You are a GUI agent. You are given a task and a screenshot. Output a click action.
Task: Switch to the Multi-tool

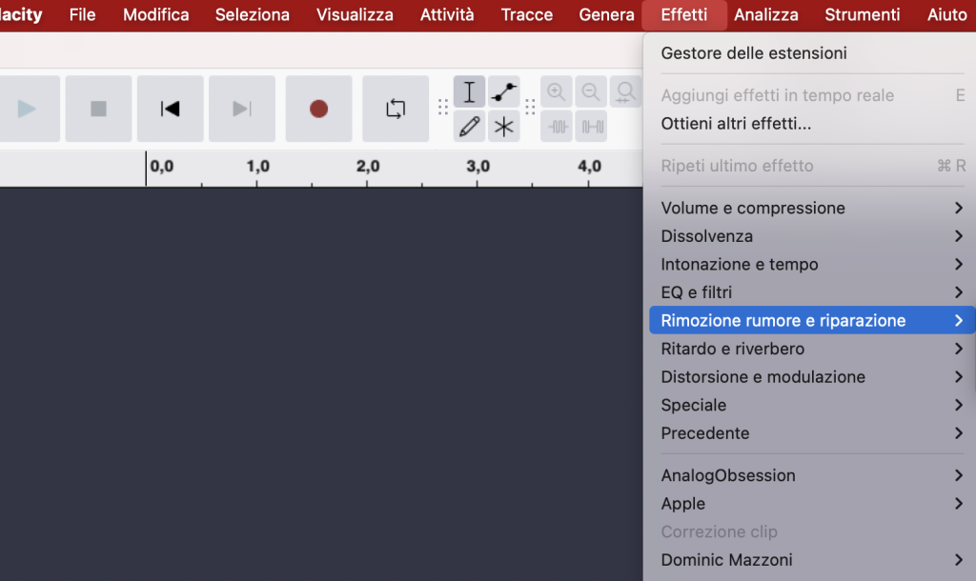coord(503,125)
